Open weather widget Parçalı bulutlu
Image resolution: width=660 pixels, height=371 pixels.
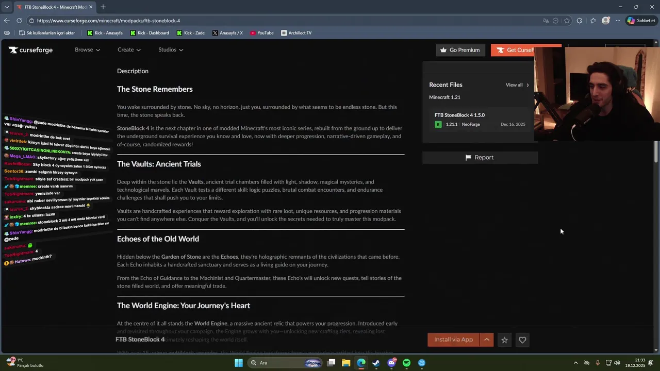point(25,363)
